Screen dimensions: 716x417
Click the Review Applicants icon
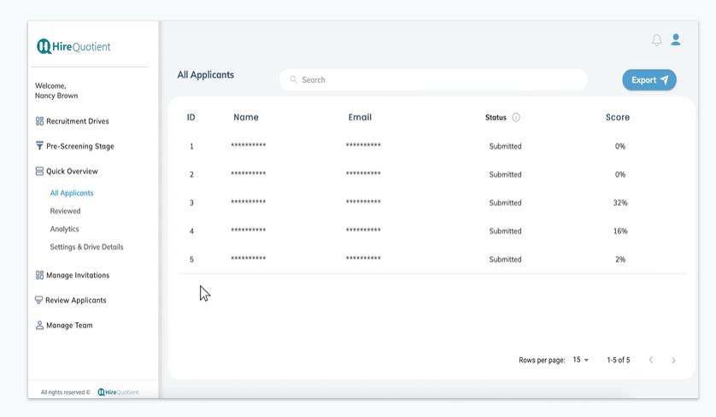point(39,300)
